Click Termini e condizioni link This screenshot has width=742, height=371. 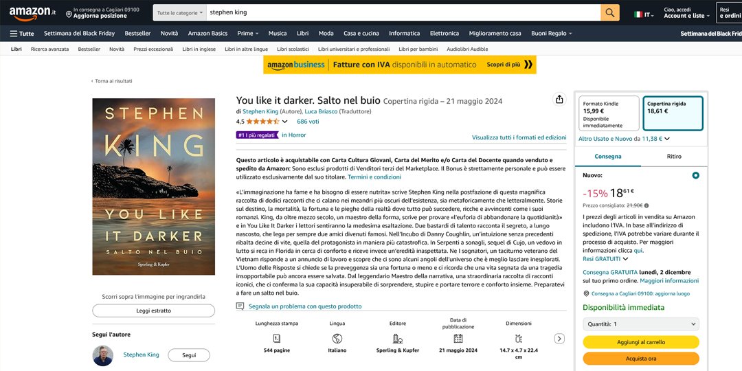click(374, 177)
